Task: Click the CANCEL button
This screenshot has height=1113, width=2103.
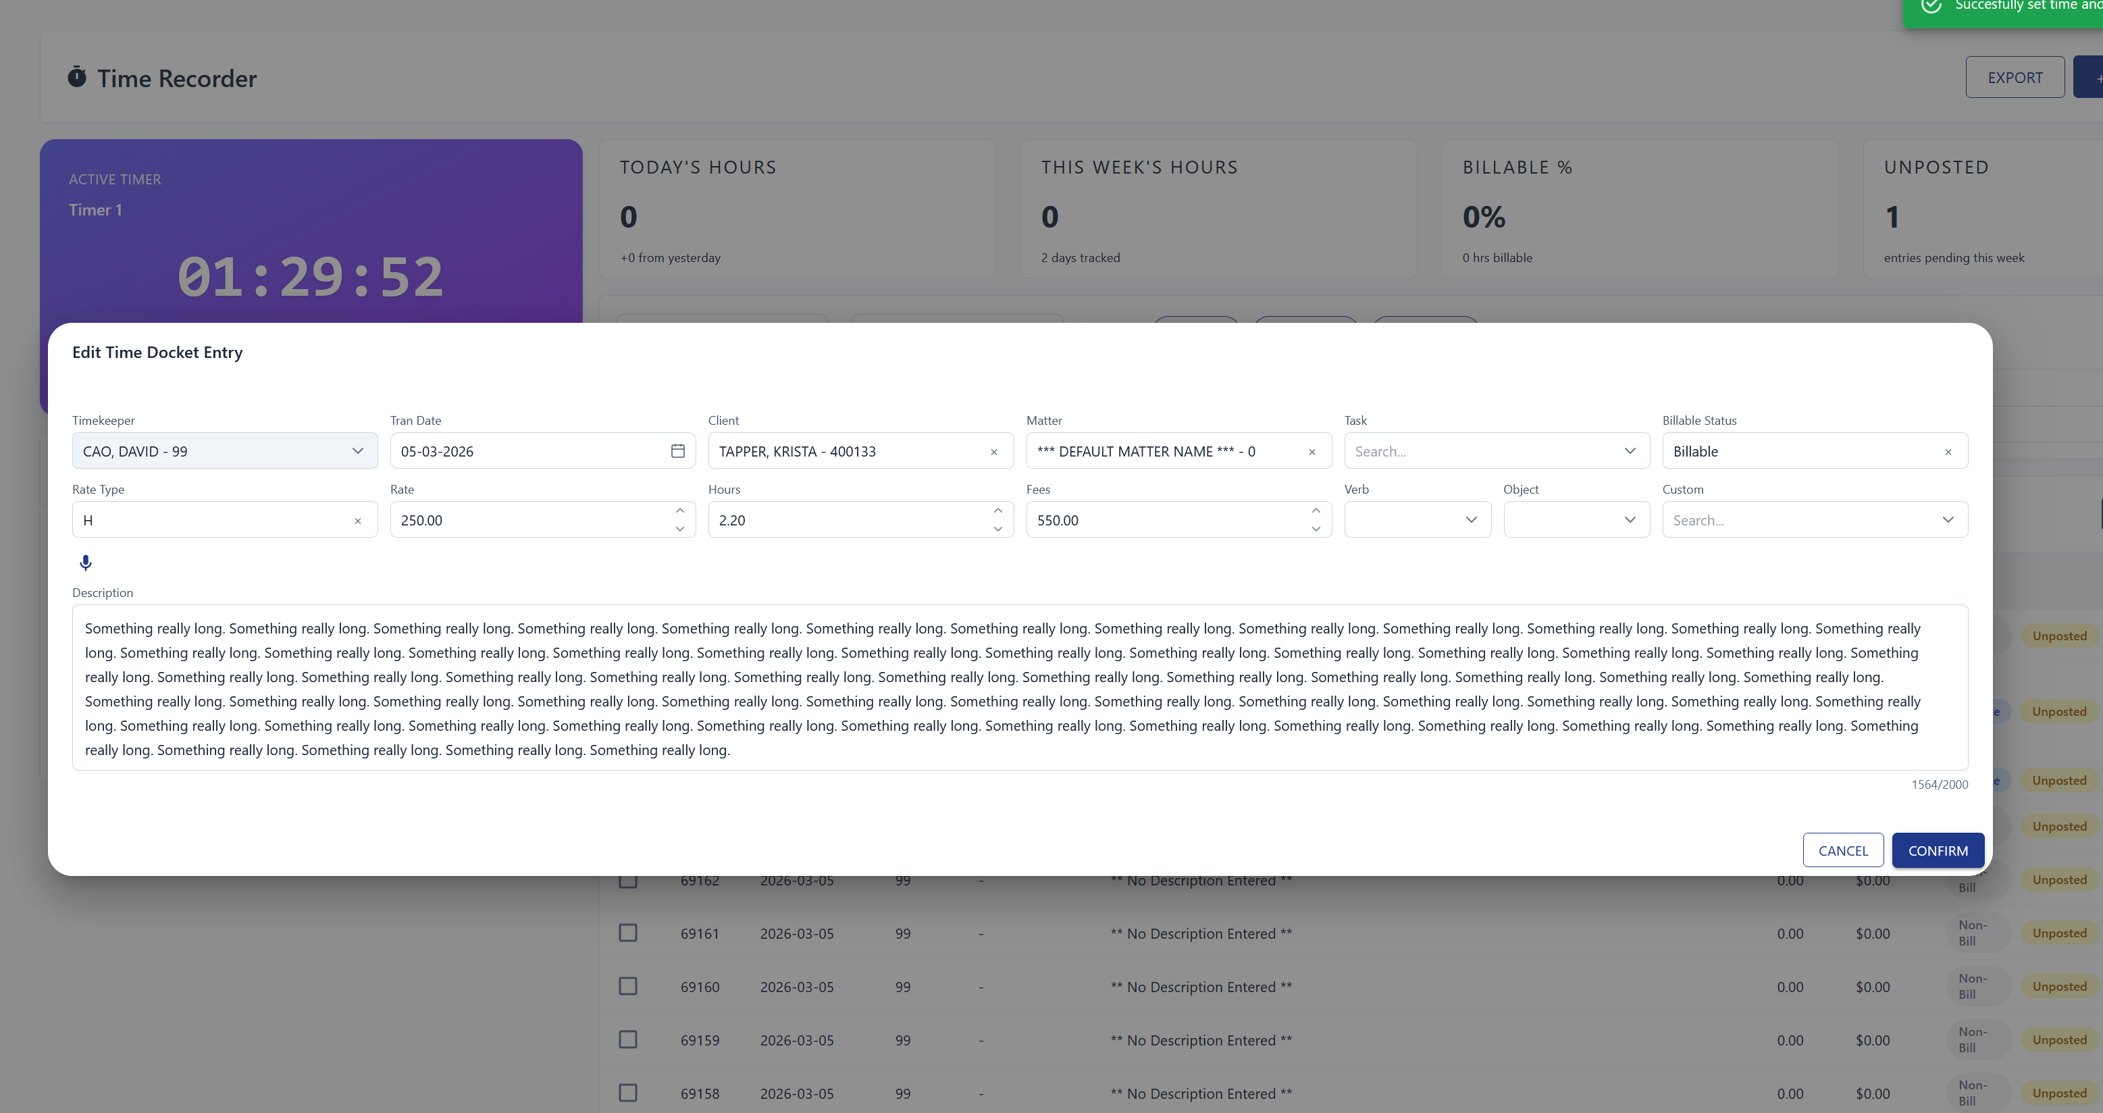Action: coord(1844,849)
